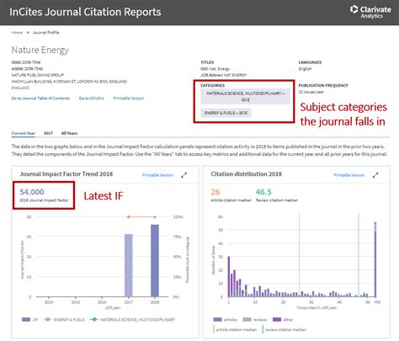Expand the Journal Impact Factor Trend chart
Viewport: 399px width, 341px height.
[184, 175]
